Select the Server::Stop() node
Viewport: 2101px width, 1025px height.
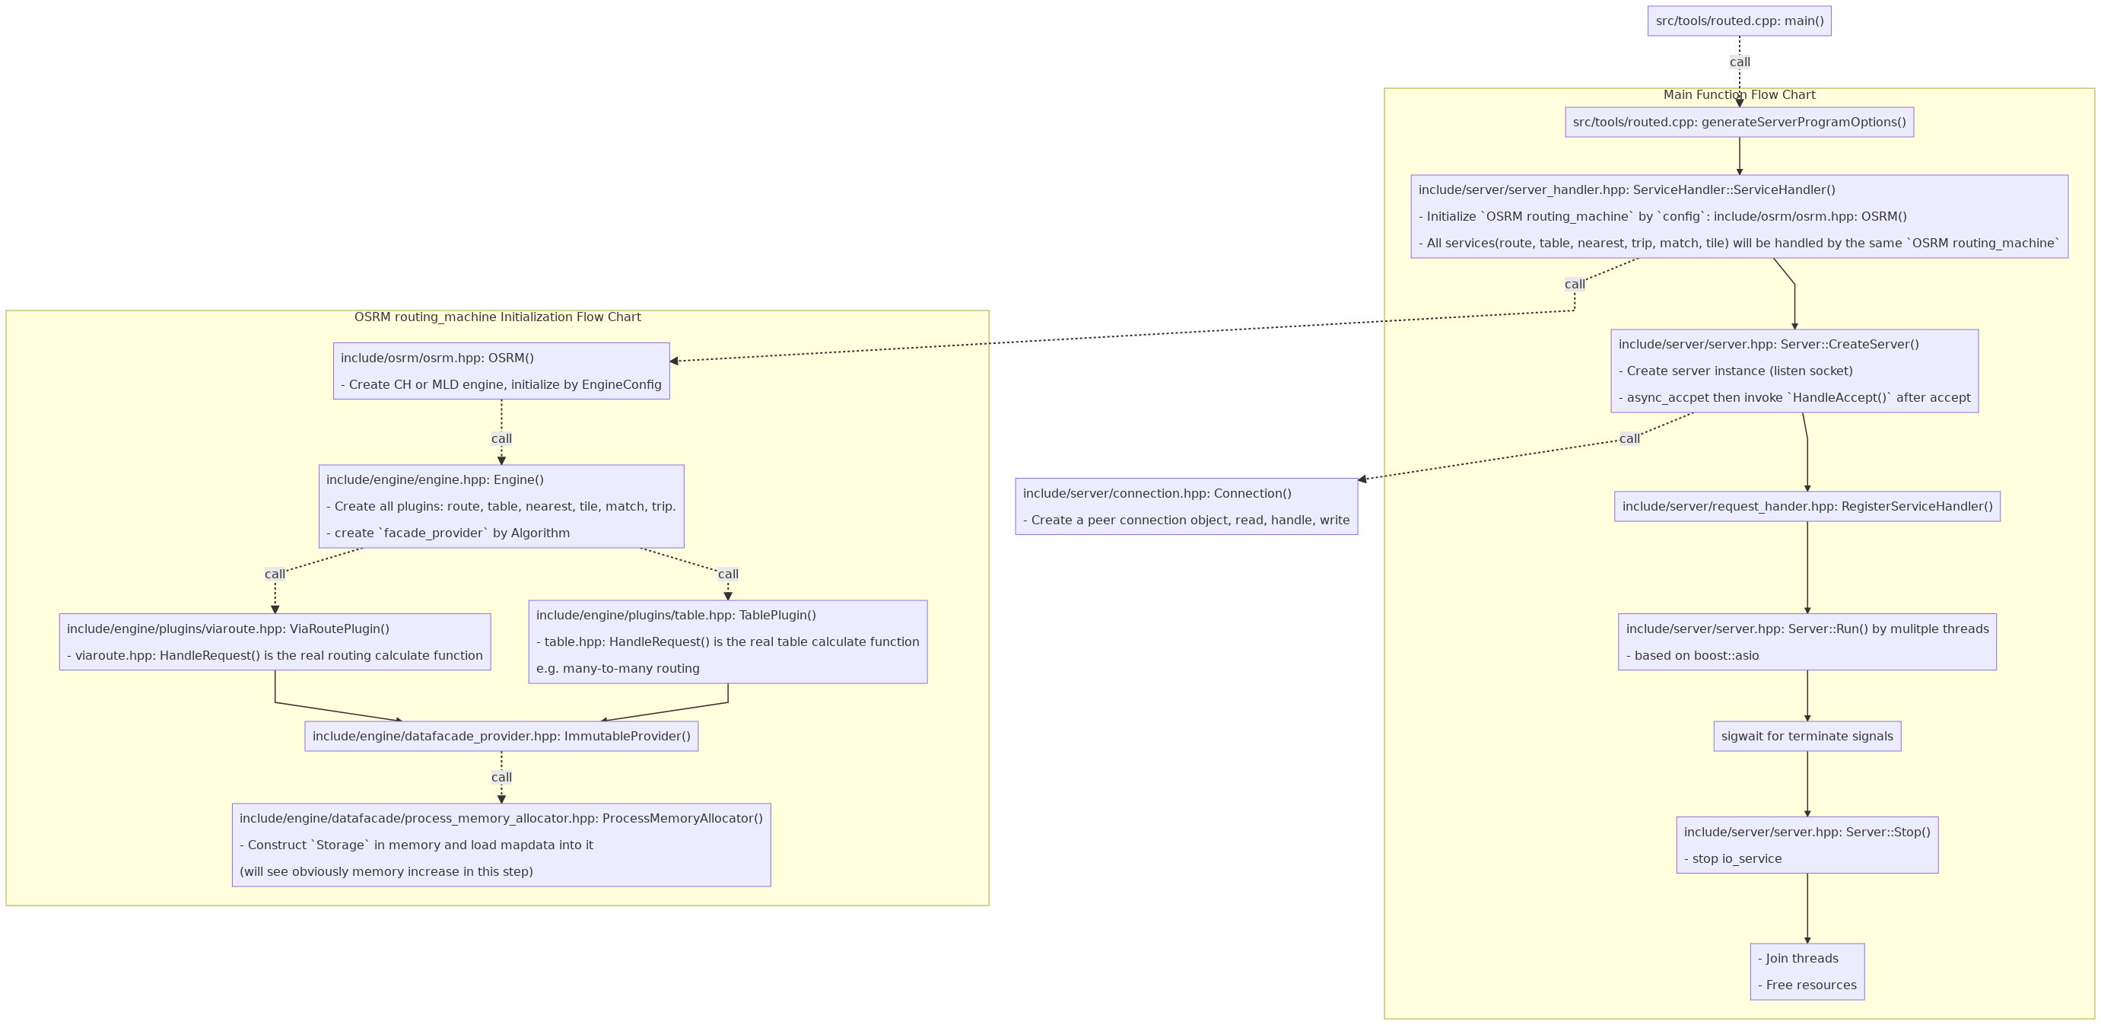1807,845
